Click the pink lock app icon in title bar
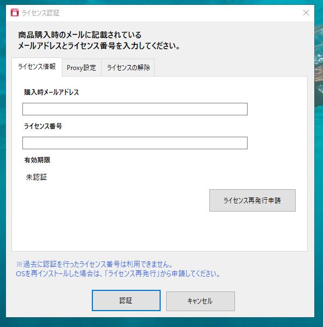323x327 pixels. [15, 13]
